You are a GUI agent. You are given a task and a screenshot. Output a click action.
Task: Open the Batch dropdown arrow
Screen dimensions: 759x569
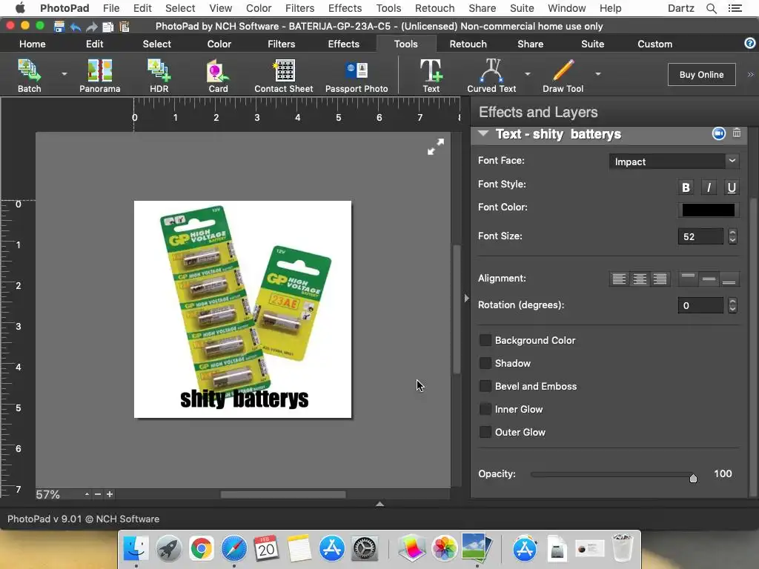64,74
